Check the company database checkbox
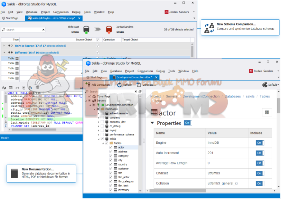Viewport: 281px width, 199px height. (102, 118)
